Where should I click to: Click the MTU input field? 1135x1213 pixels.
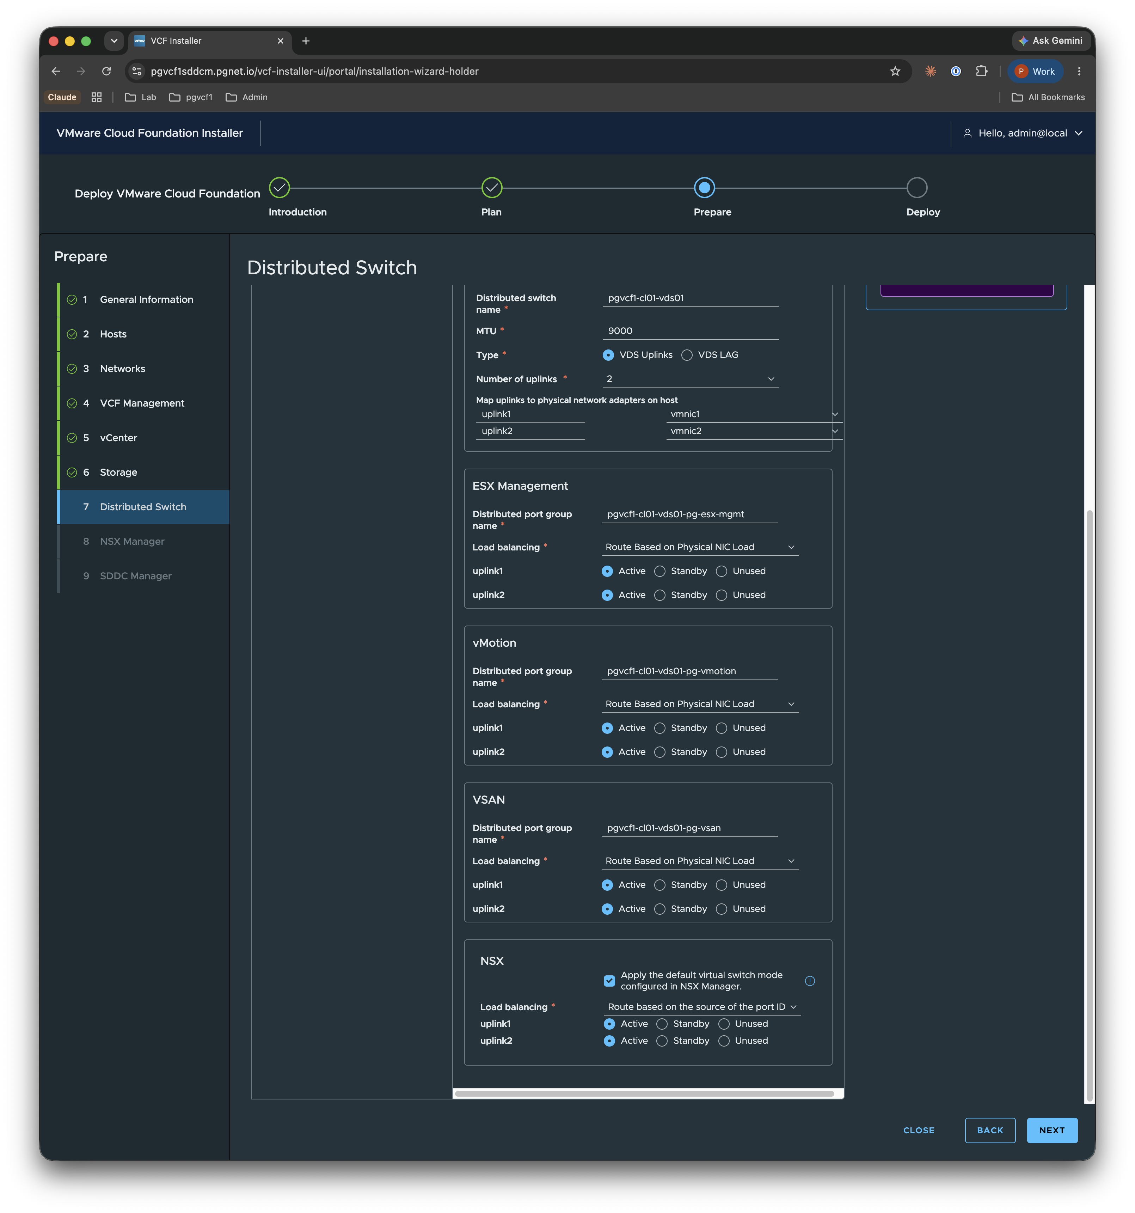(691, 331)
